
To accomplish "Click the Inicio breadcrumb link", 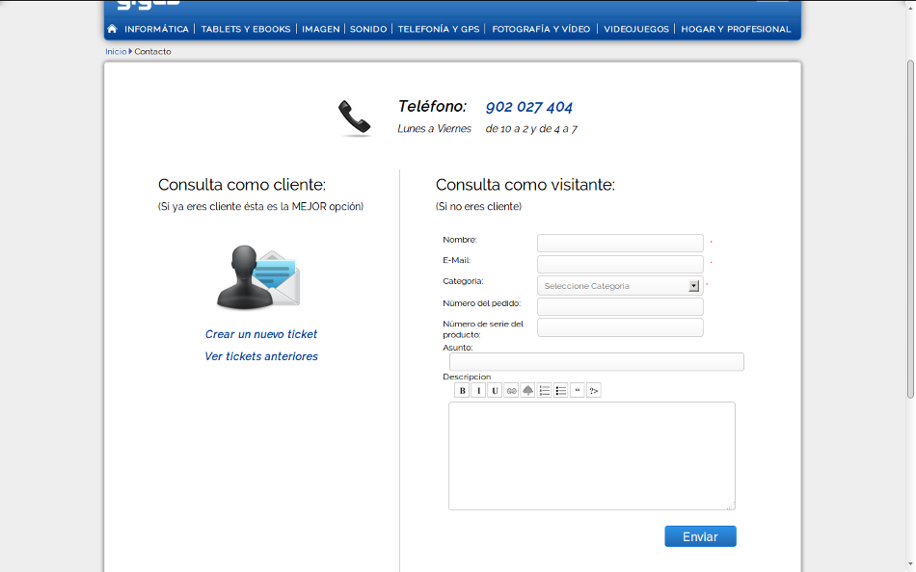I will [116, 51].
